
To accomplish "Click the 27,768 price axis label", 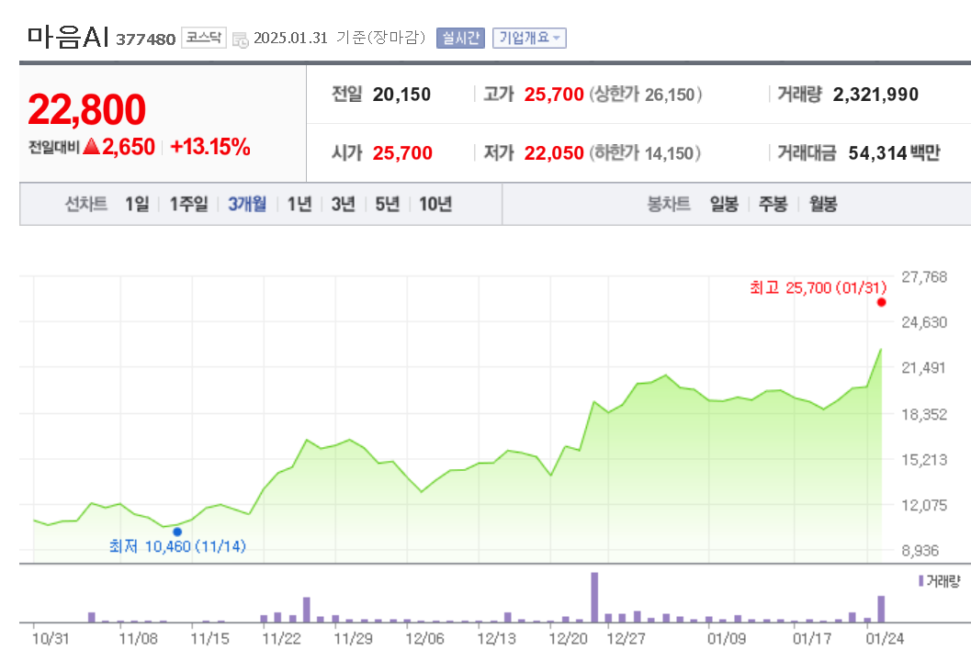I will tap(924, 276).
